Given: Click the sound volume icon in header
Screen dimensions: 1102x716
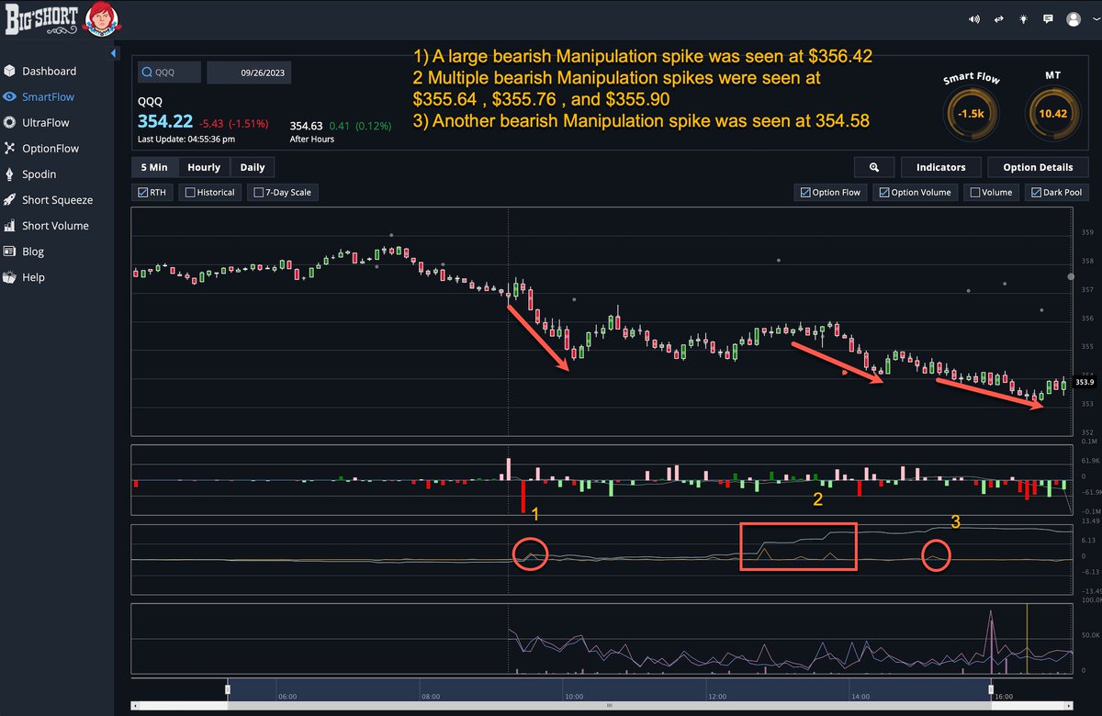Looking at the screenshot, I should [x=974, y=19].
